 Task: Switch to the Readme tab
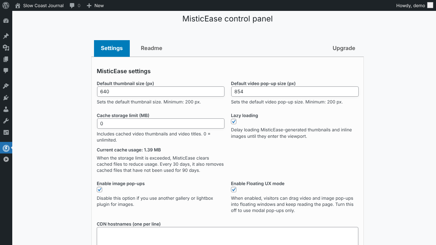coord(152,48)
